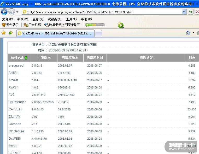Viewport: 199px width, 154px height.
Task: Click virus database version 270.0.0/1489
Action: 66,95
